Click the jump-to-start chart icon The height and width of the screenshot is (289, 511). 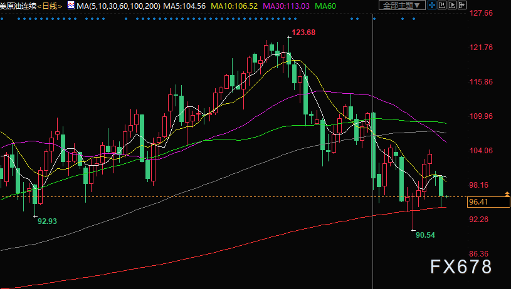pyautogui.click(x=442, y=5)
